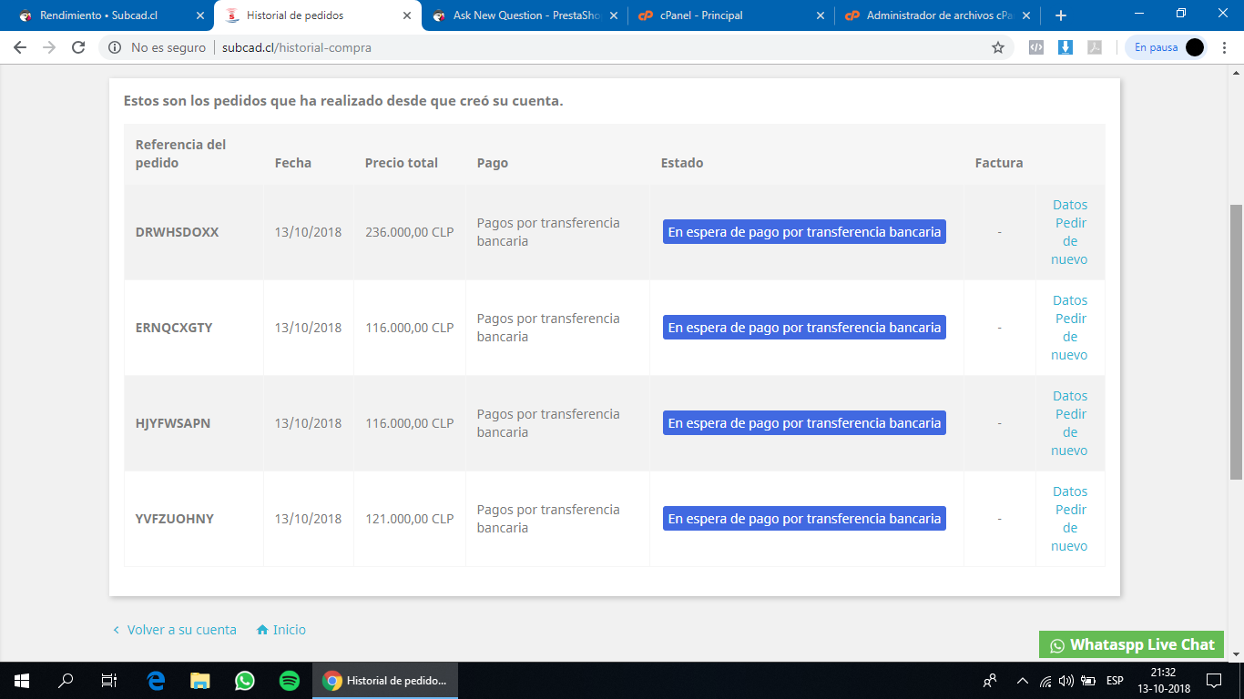Open a new tab with the plus button

pyautogui.click(x=1061, y=15)
